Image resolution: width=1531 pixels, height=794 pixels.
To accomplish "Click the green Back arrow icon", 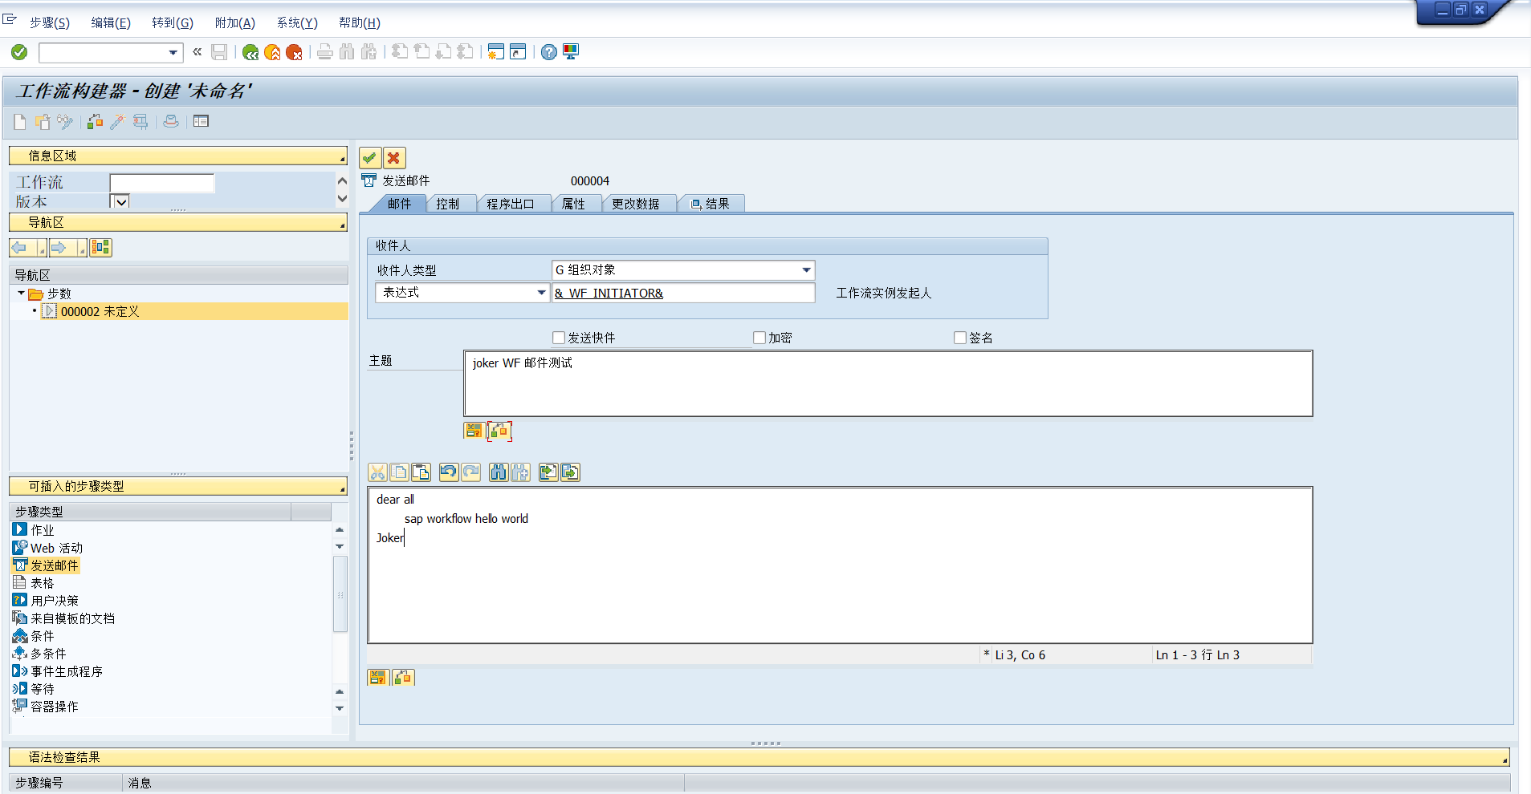I will point(250,52).
